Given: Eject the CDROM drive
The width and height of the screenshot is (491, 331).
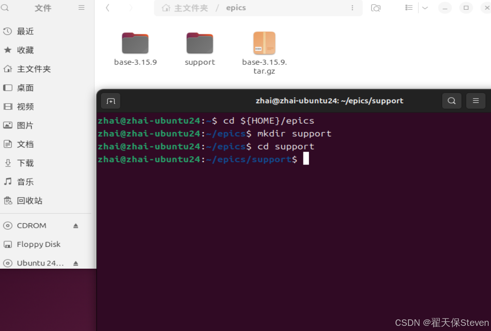Looking at the screenshot, I should 76,225.
